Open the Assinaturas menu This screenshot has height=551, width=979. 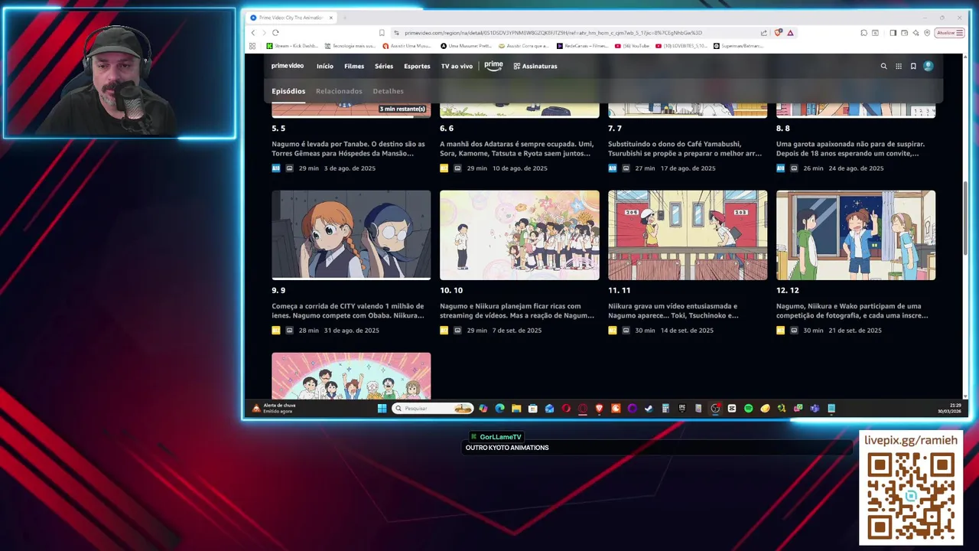pos(535,67)
